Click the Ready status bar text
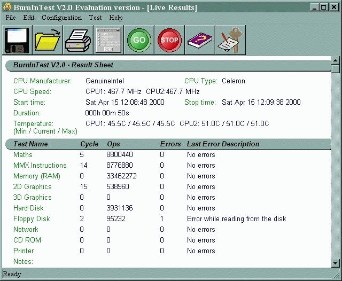The height and width of the screenshot is (281, 342). coord(12,274)
